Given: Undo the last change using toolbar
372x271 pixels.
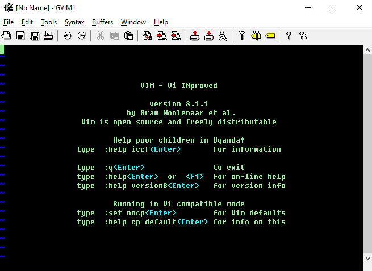Looking at the screenshot, I should [68, 36].
